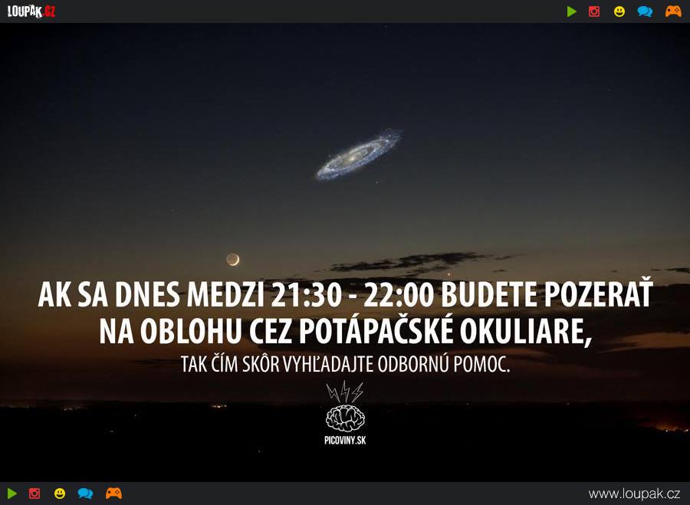Screen dimensions: 690x505
Task: Click the Loupak.cz logo in header
Action: pos(31,11)
